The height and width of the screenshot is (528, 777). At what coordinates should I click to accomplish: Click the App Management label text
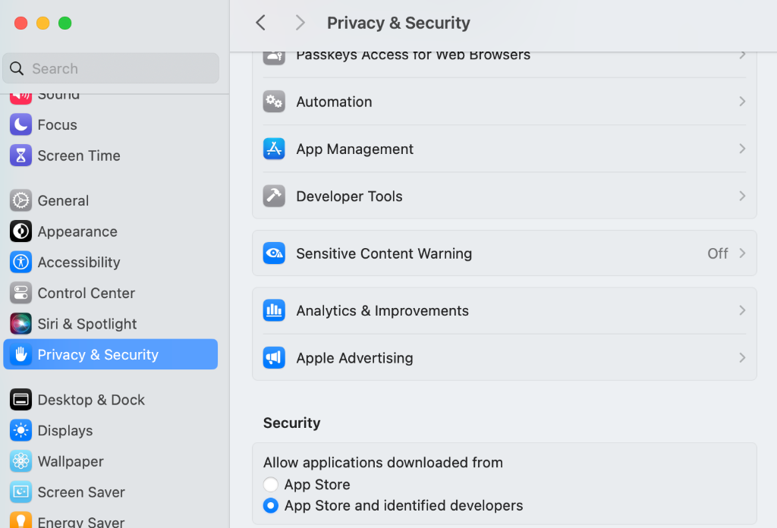pyautogui.click(x=355, y=149)
